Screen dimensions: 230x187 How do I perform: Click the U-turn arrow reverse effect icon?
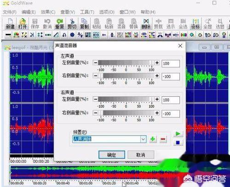pyautogui.click(x=64, y=35)
